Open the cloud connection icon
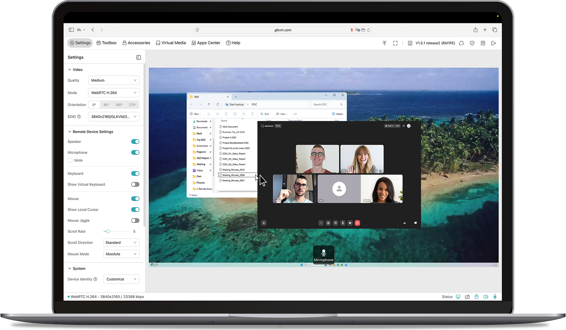Viewport: 566px width, 330px height. 461,43
